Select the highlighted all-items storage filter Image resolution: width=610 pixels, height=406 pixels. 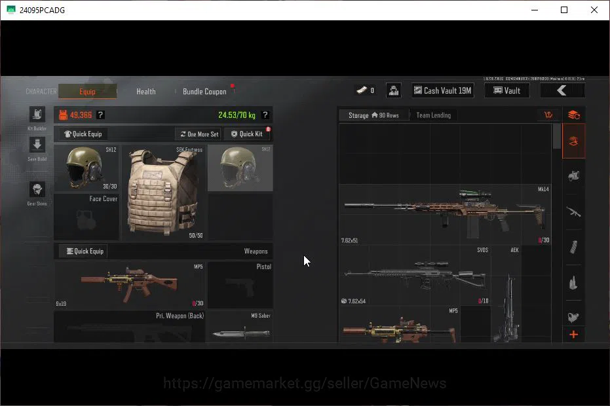(574, 141)
